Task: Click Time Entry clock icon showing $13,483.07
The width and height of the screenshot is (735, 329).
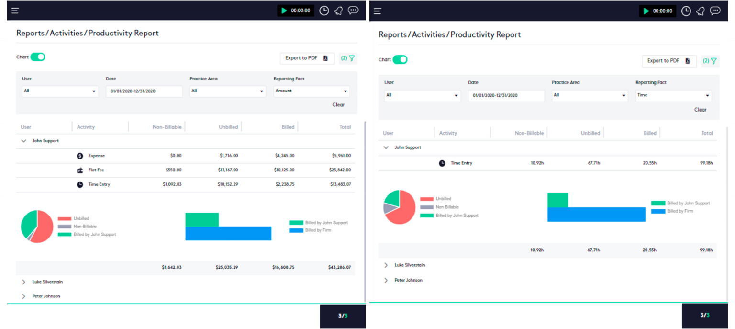Action: [x=80, y=184]
